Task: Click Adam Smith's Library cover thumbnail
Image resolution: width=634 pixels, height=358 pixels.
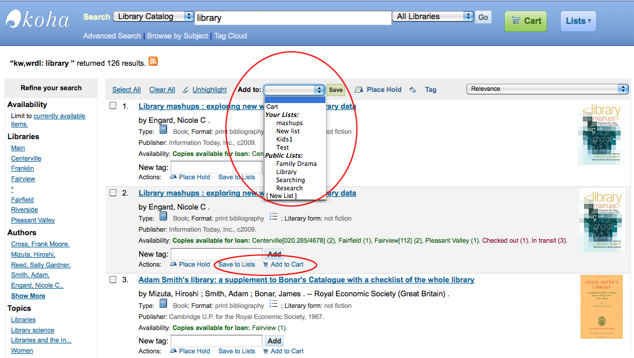Action: click(601, 307)
